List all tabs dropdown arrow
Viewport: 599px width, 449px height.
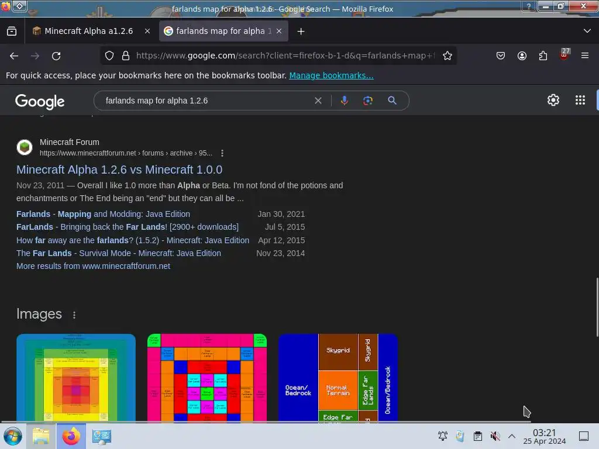point(587,31)
